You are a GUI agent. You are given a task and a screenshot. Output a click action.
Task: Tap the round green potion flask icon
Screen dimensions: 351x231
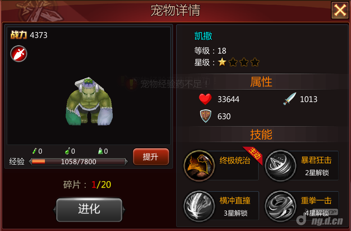point(67,151)
